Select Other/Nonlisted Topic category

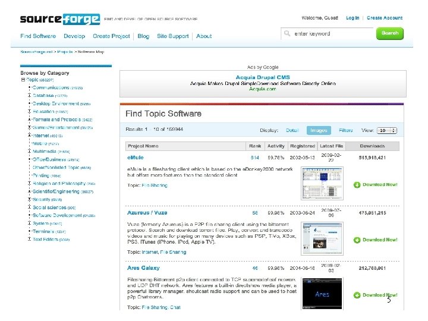pyautogui.click(x=56, y=167)
